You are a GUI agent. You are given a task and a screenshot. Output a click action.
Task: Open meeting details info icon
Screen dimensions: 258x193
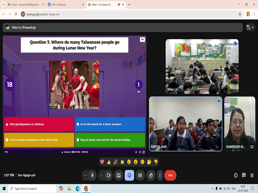tap(236, 175)
